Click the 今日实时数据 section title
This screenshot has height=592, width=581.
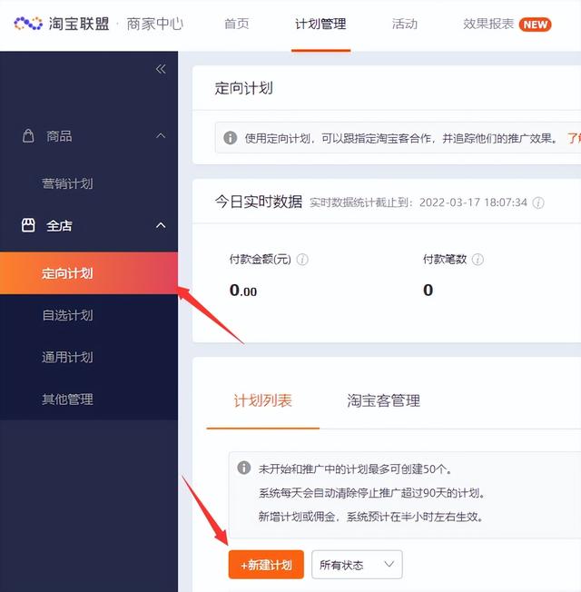[x=259, y=202]
